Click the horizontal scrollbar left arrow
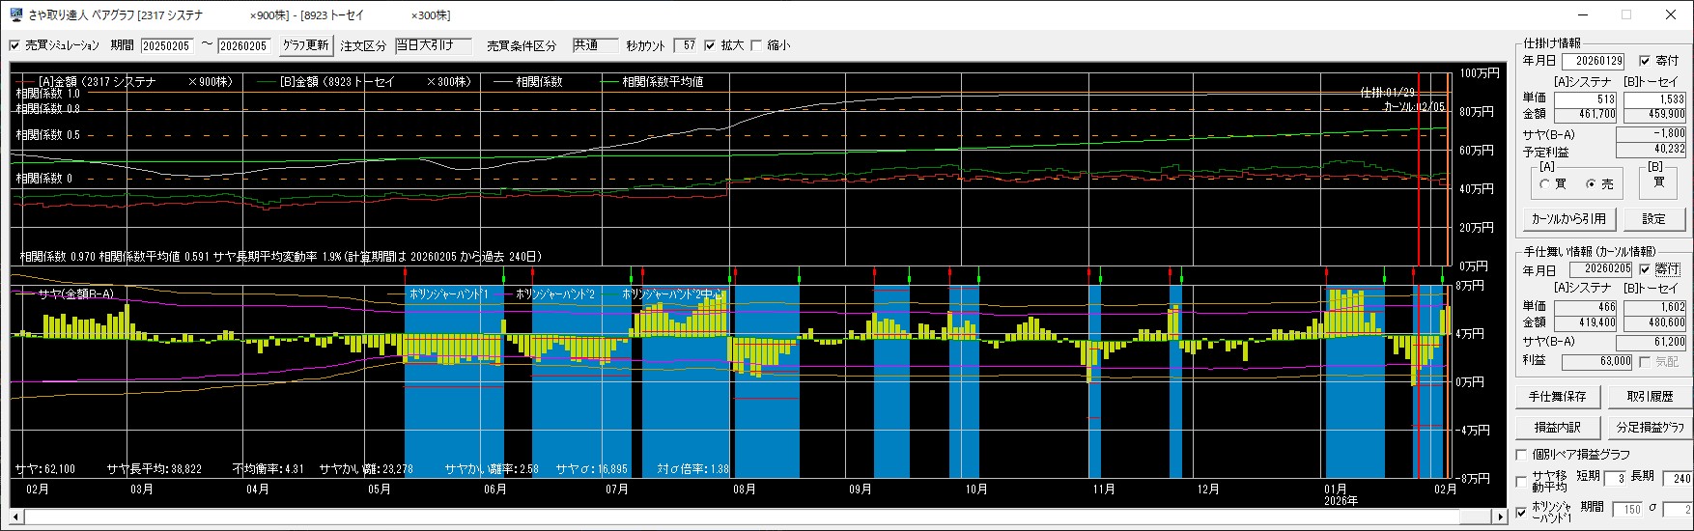 click(x=15, y=517)
